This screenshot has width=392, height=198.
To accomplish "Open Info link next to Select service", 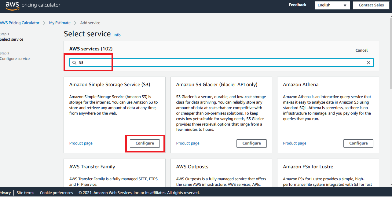I will [117, 35].
